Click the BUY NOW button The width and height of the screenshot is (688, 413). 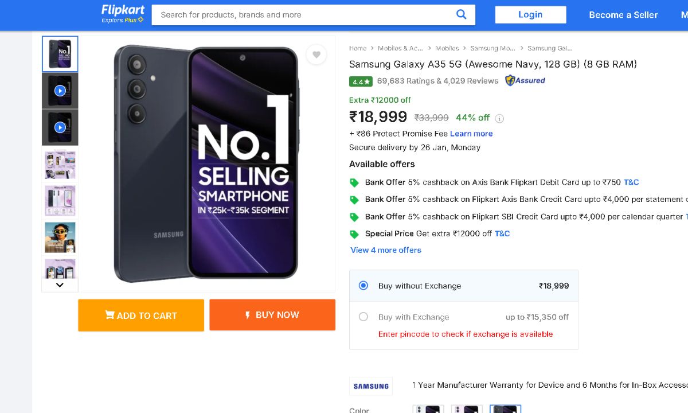(x=272, y=315)
